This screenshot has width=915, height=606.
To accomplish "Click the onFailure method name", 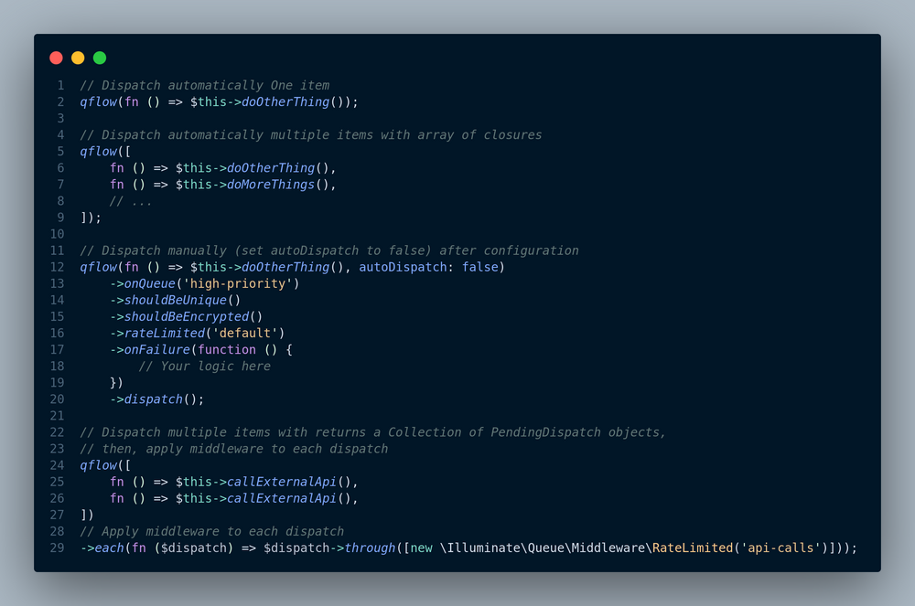I will pyautogui.click(x=157, y=349).
